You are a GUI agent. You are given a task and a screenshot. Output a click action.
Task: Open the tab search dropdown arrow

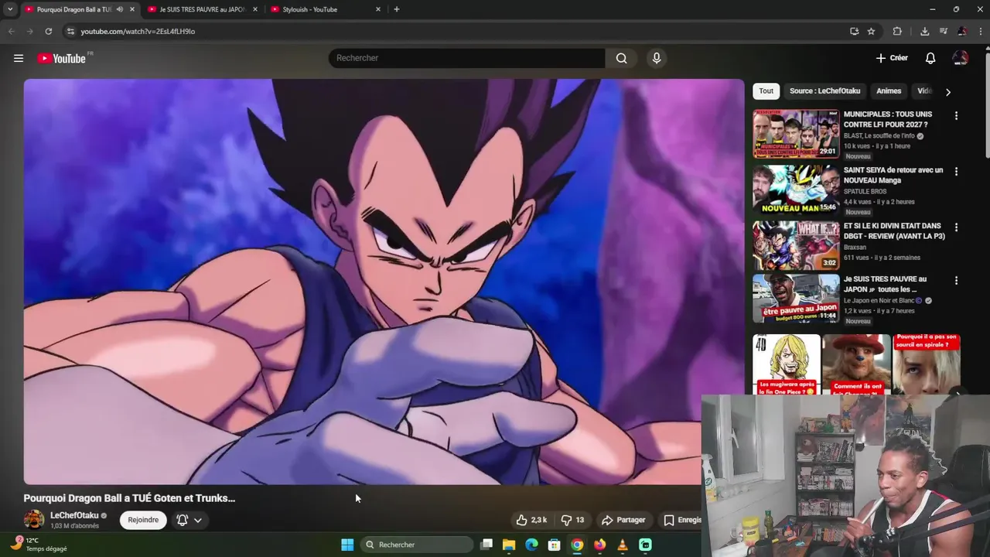point(10,9)
